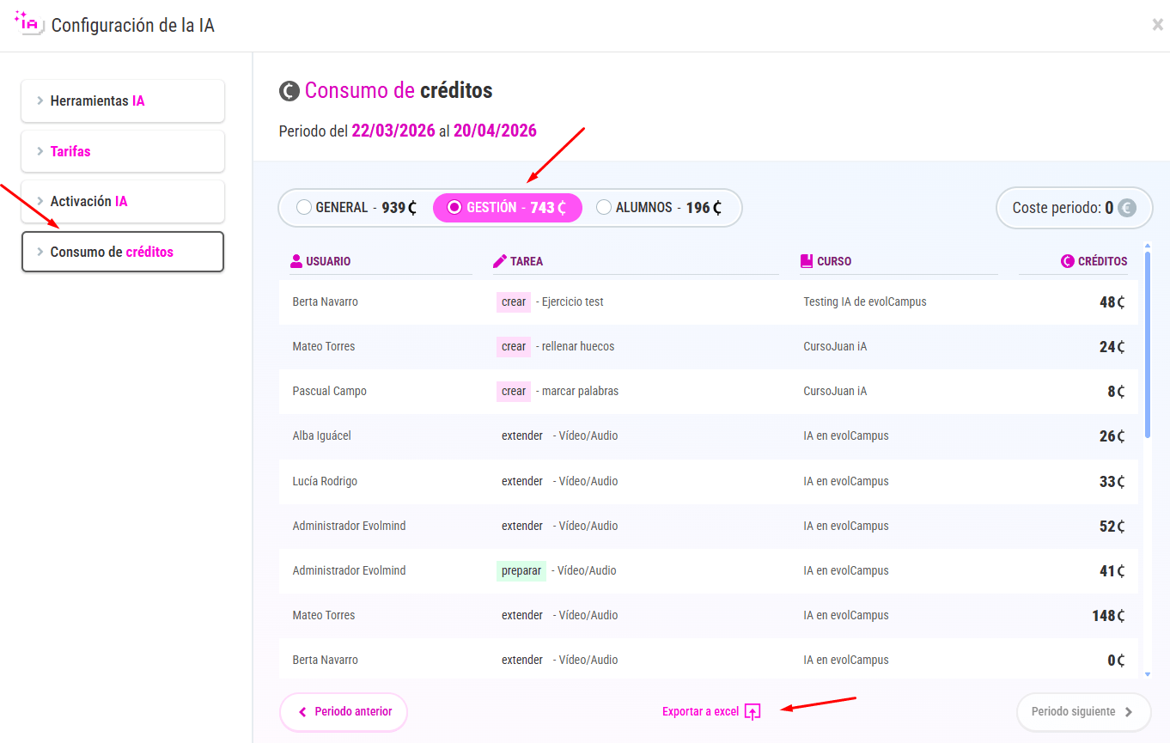The height and width of the screenshot is (743, 1170).
Task: Click the IA logo icon in header
Action: (x=29, y=23)
